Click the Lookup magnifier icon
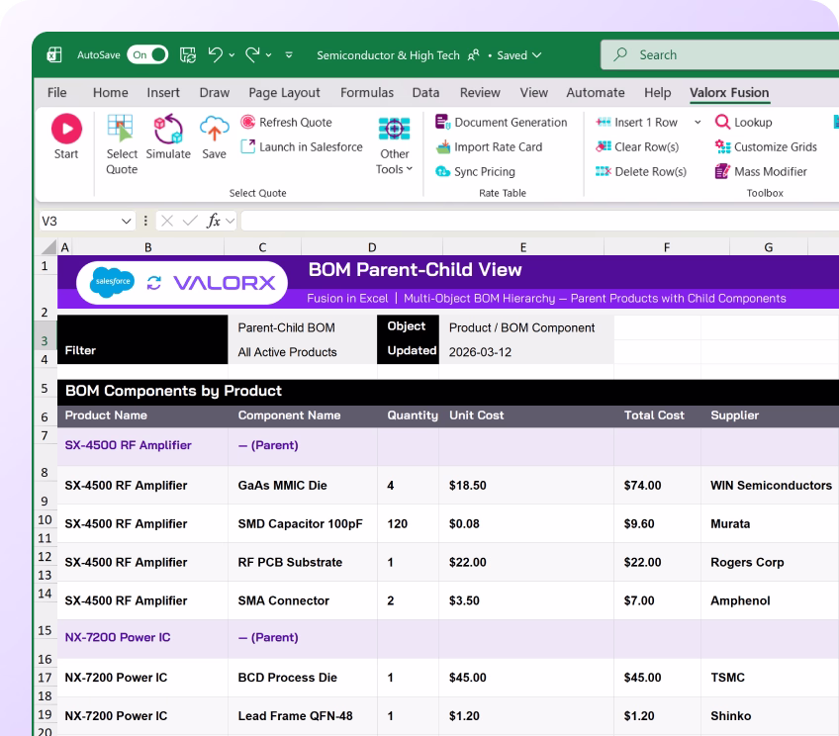 pyautogui.click(x=722, y=122)
